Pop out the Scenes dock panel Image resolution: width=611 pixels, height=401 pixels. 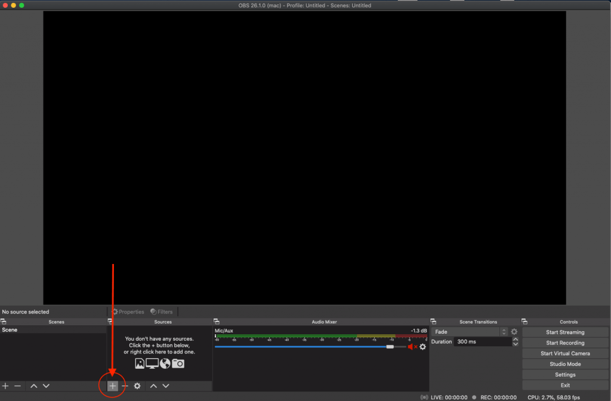click(4, 322)
